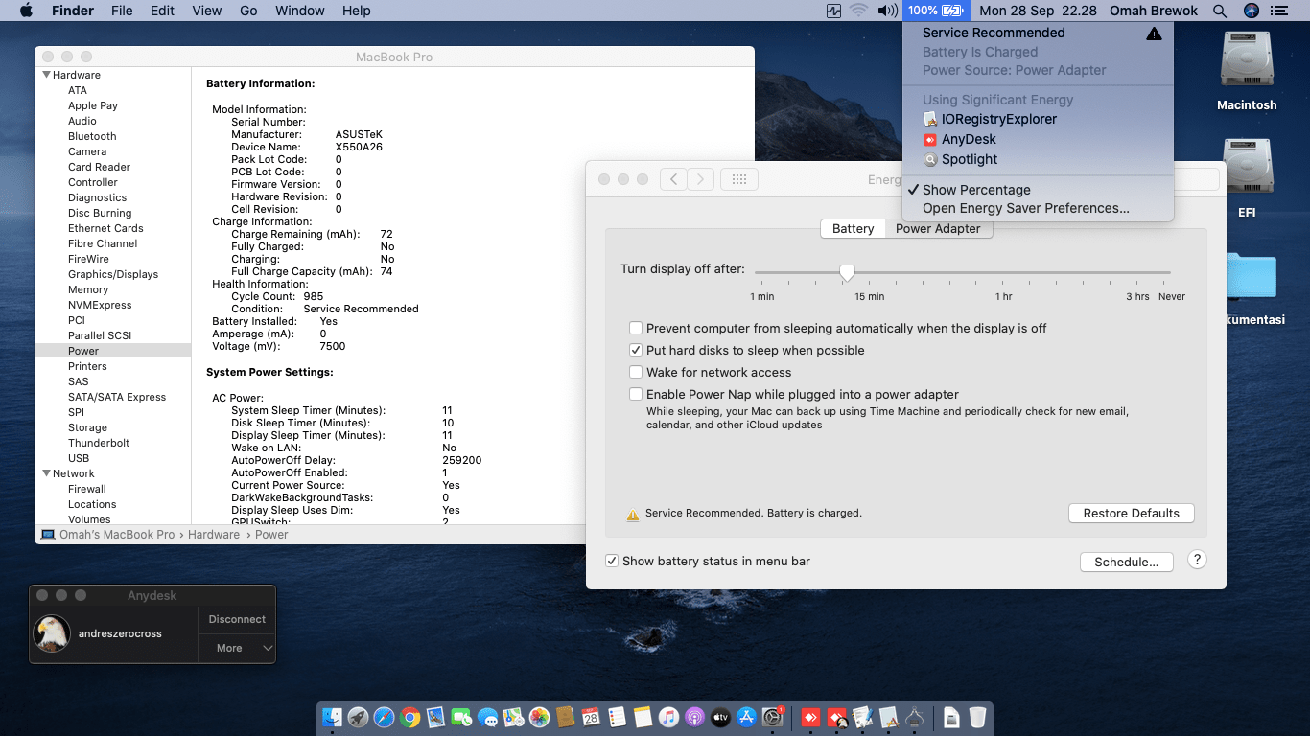Go forward in Energy Saver preferences
The image size is (1310, 736).
pos(701,179)
